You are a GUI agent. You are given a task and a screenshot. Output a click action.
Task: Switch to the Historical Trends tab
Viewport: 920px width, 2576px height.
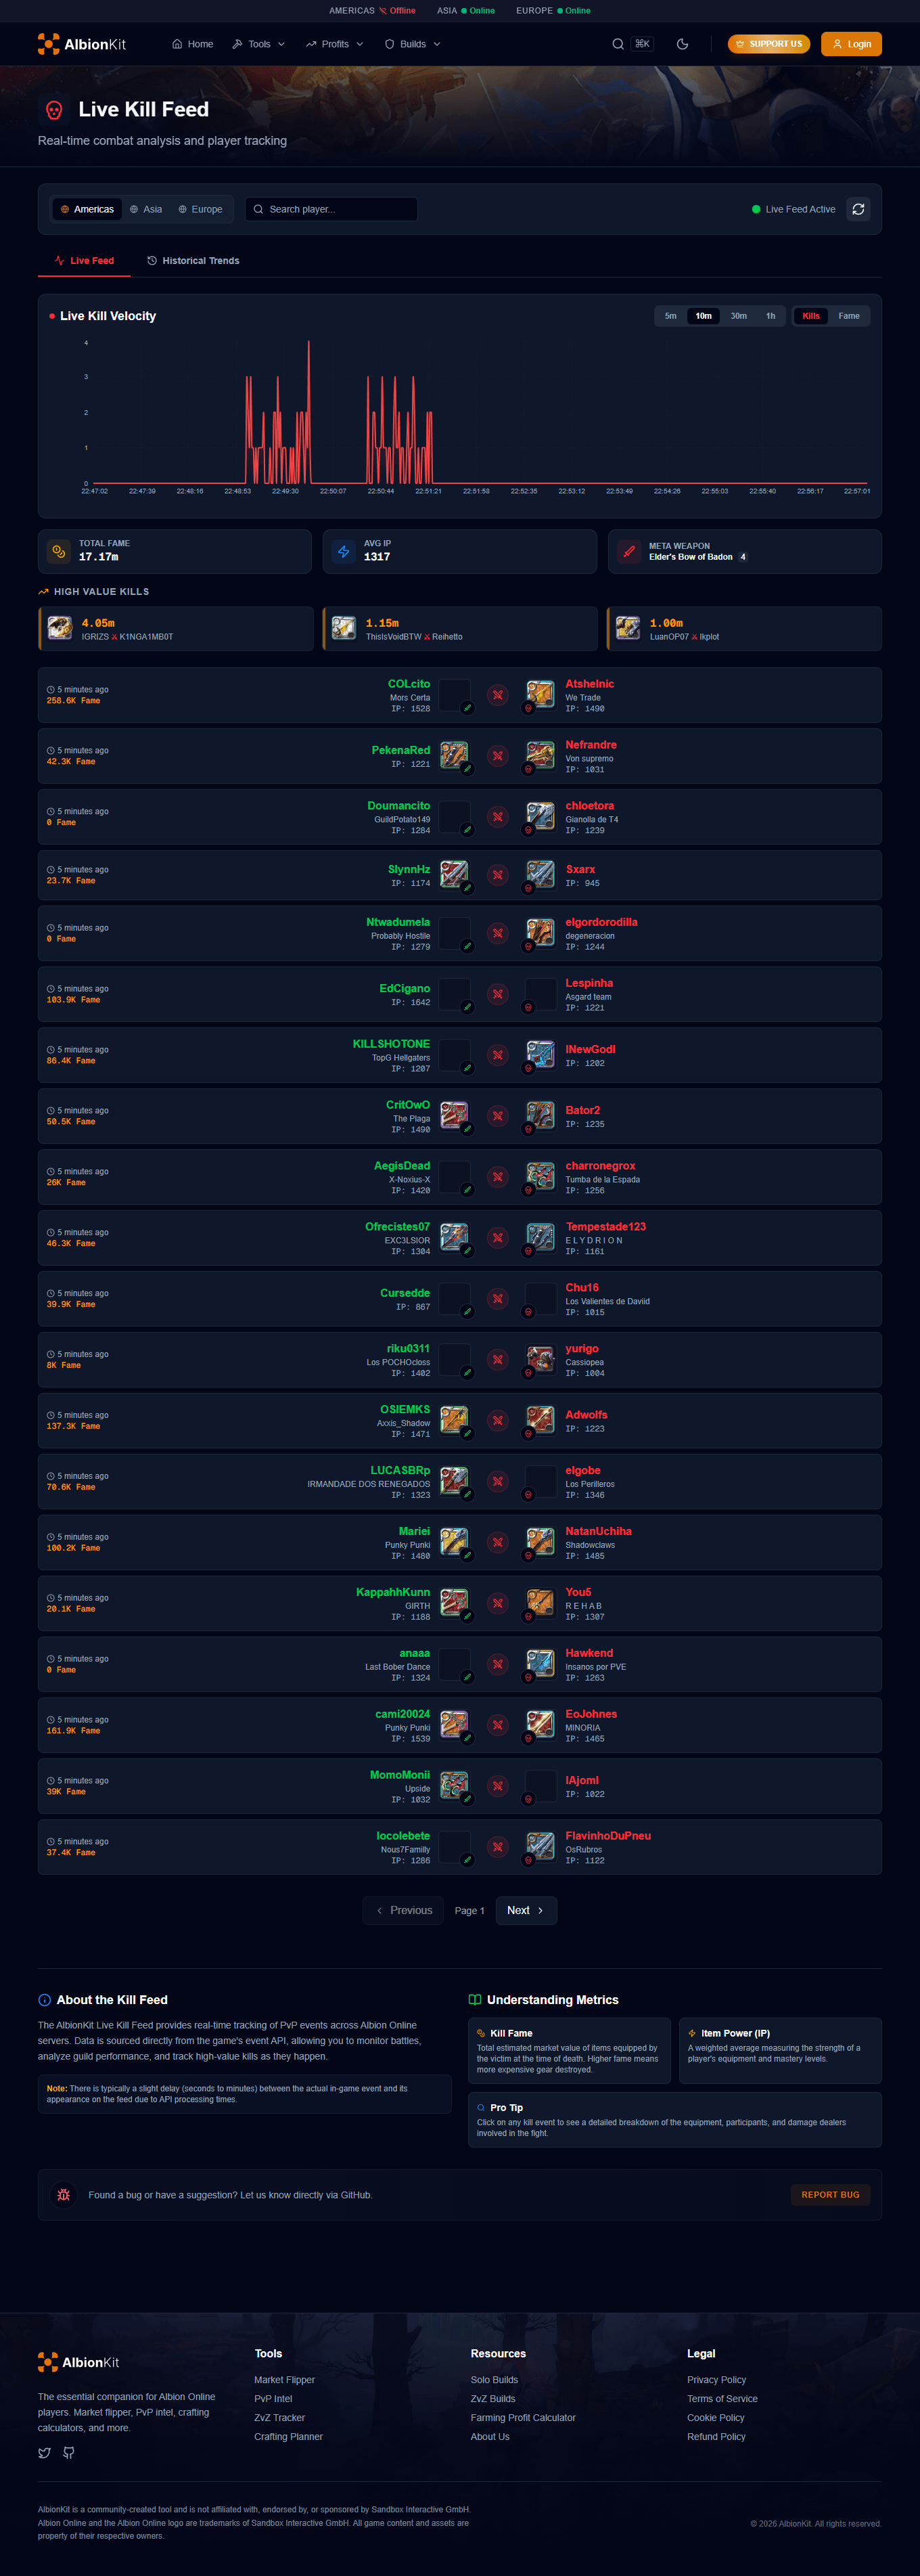pos(193,260)
